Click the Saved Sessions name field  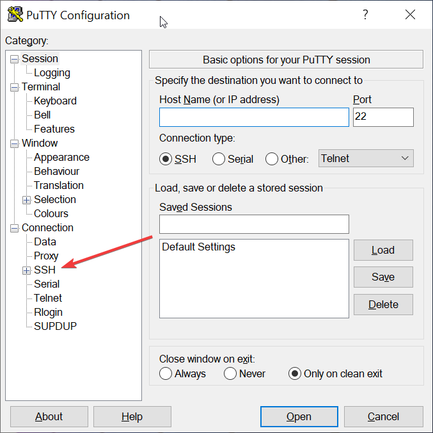(254, 224)
